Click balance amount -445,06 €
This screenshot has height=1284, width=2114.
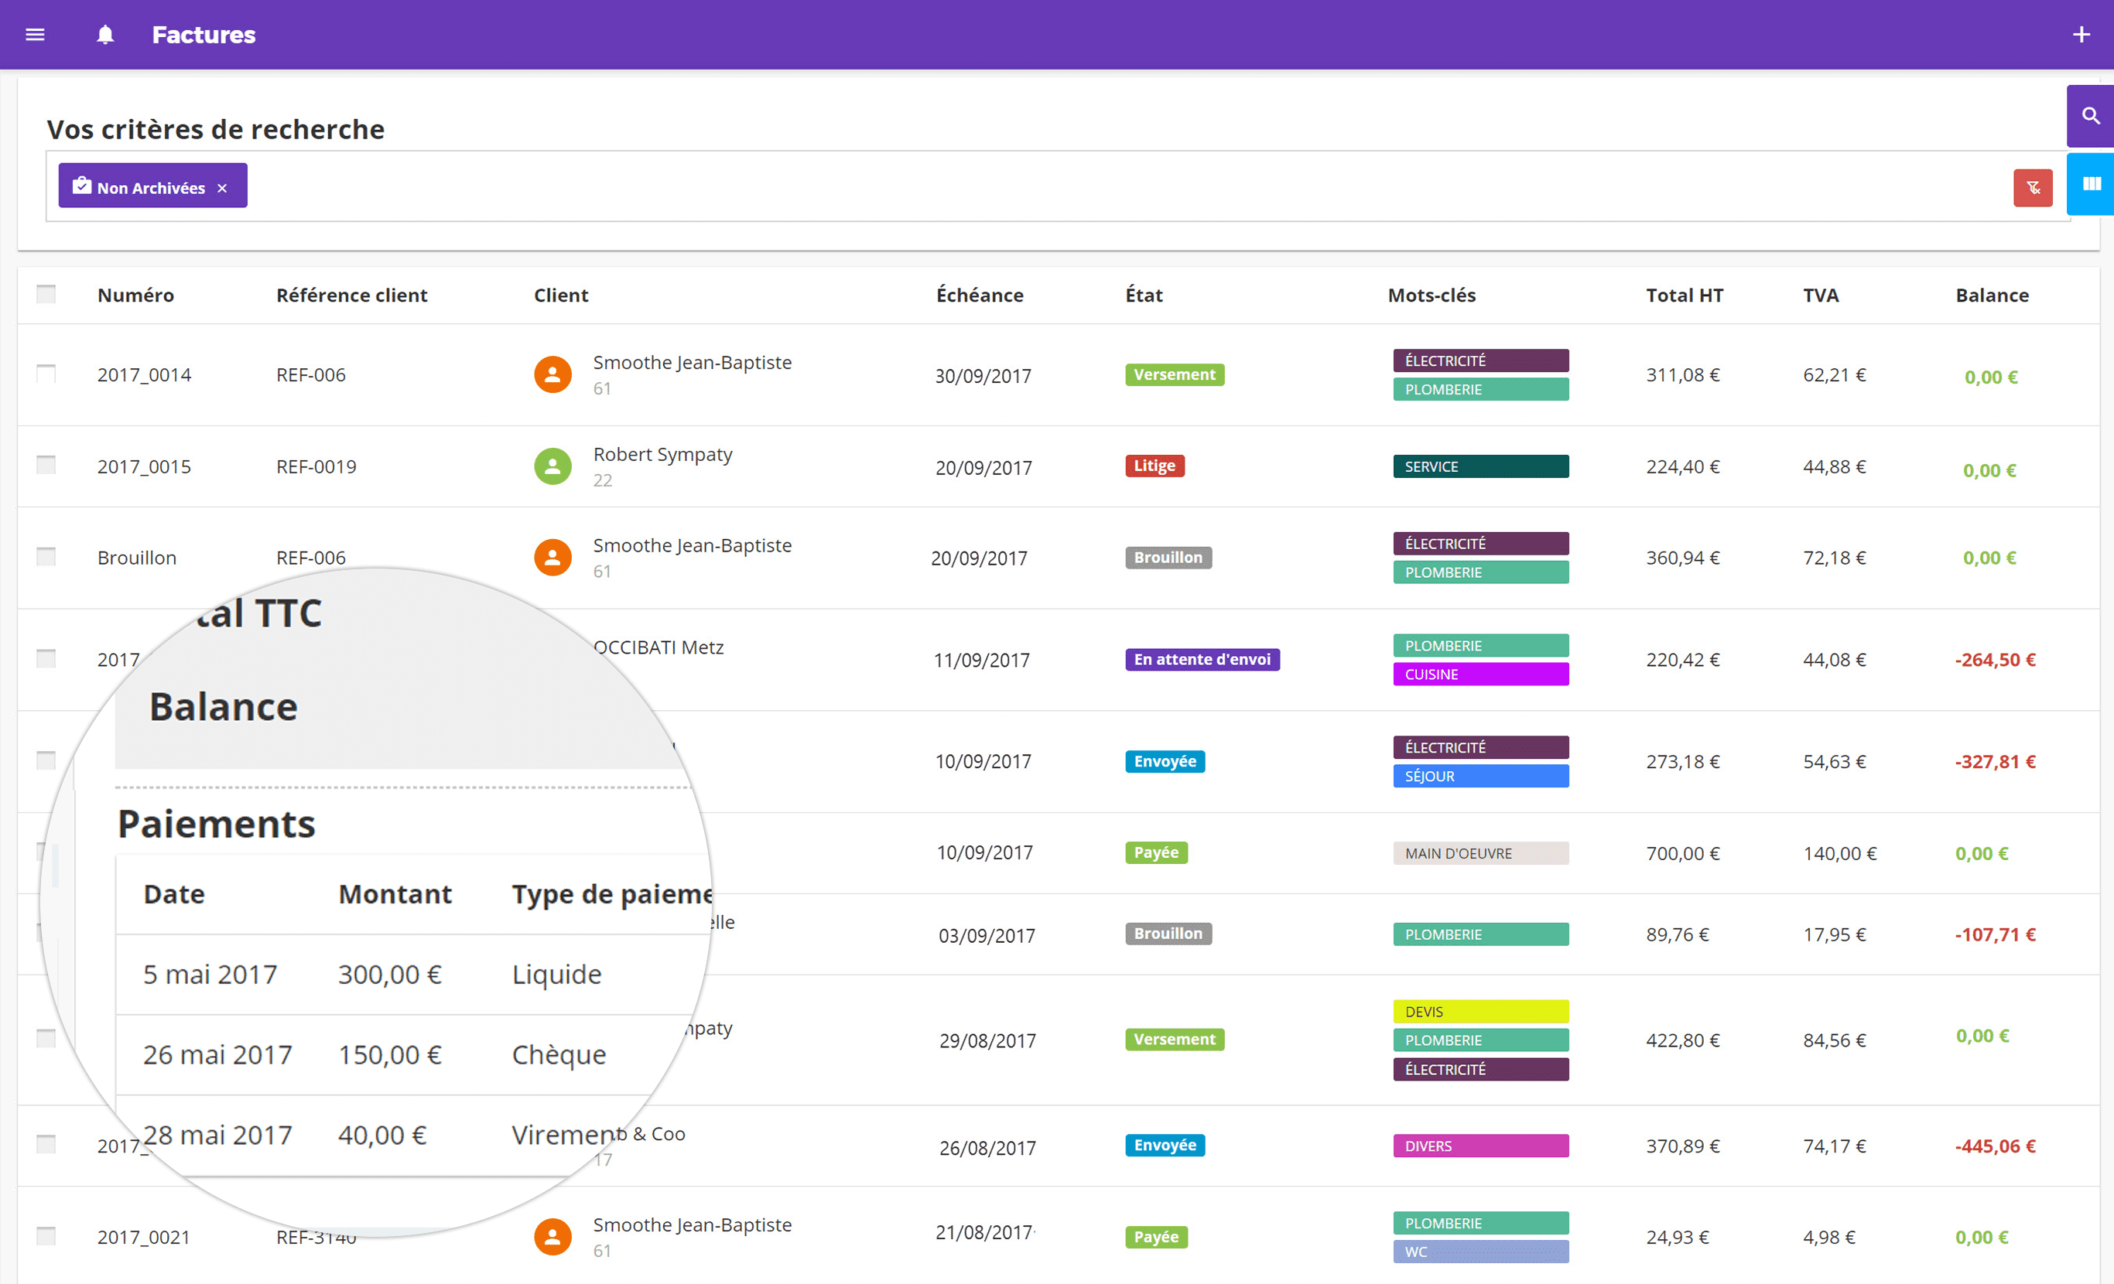(1995, 1146)
